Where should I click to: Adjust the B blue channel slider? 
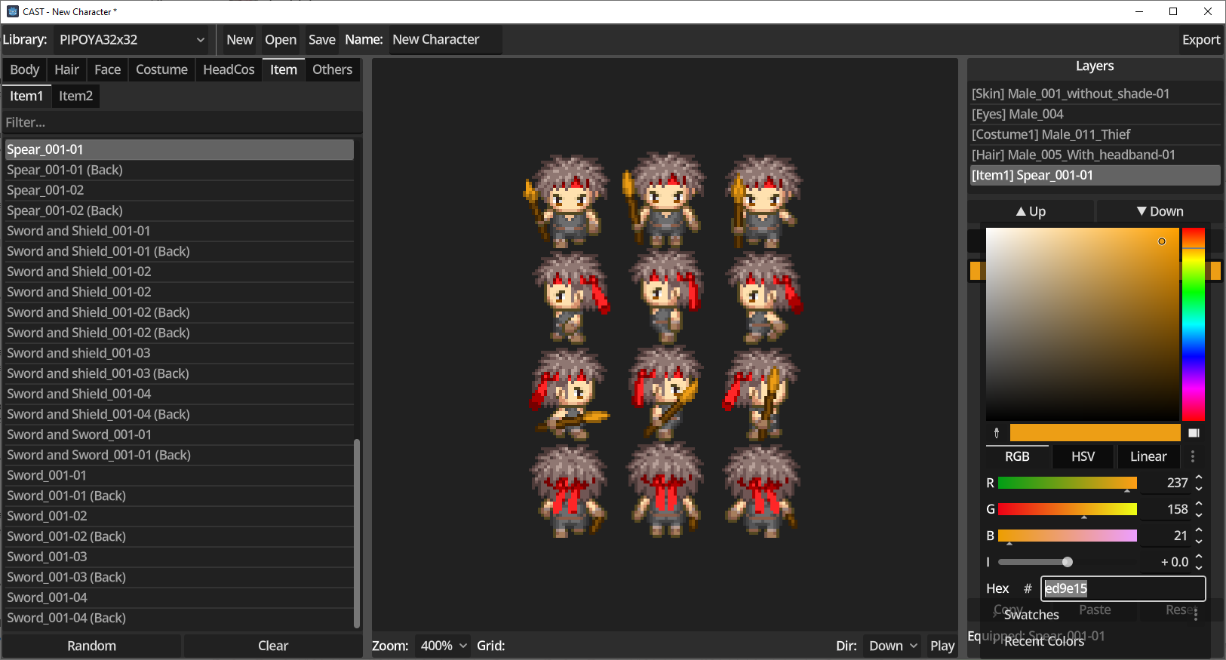pos(1067,536)
